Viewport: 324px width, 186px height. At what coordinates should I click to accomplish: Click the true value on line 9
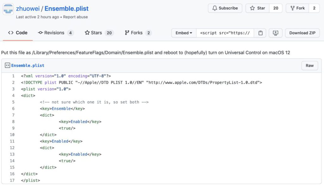tap(67, 128)
